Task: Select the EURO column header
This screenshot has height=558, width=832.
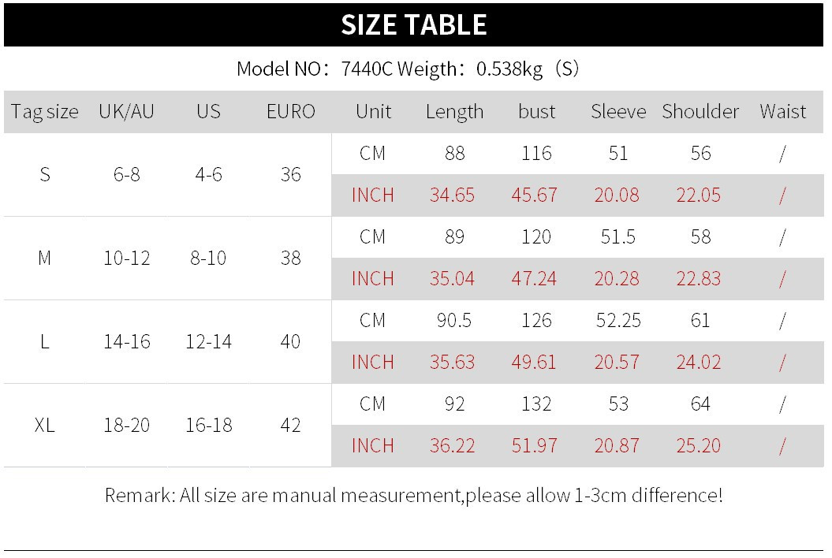Action: coord(290,112)
